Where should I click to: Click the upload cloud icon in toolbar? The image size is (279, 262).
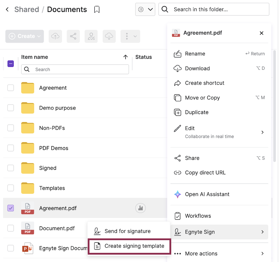coord(55,36)
